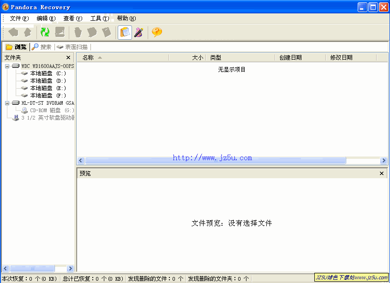
Task: Click the folder tree scrollbar thumb
Action: [32, 268]
